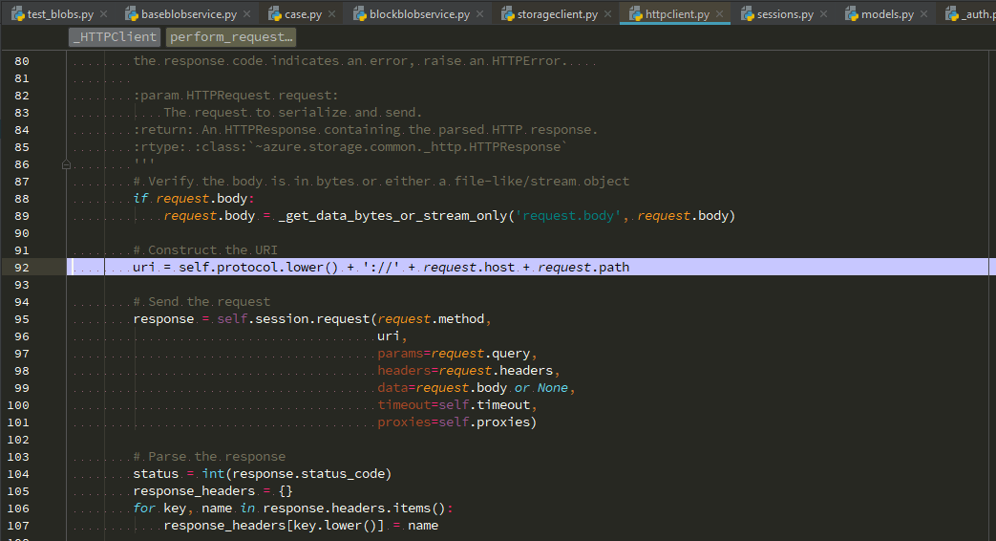Click the Python file icon on models.py
The width and height of the screenshot is (996, 541).
click(852, 13)
